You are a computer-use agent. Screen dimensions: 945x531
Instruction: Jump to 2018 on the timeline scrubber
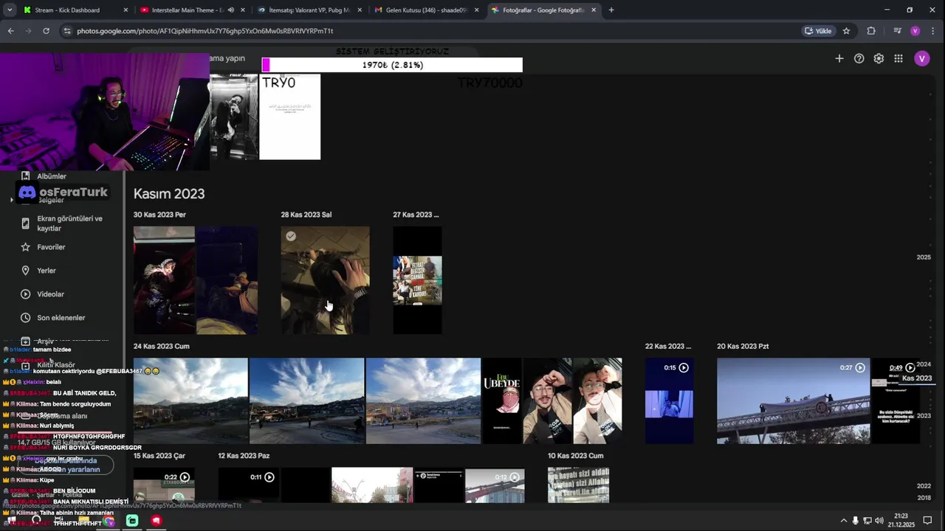(x=924, y=498)
